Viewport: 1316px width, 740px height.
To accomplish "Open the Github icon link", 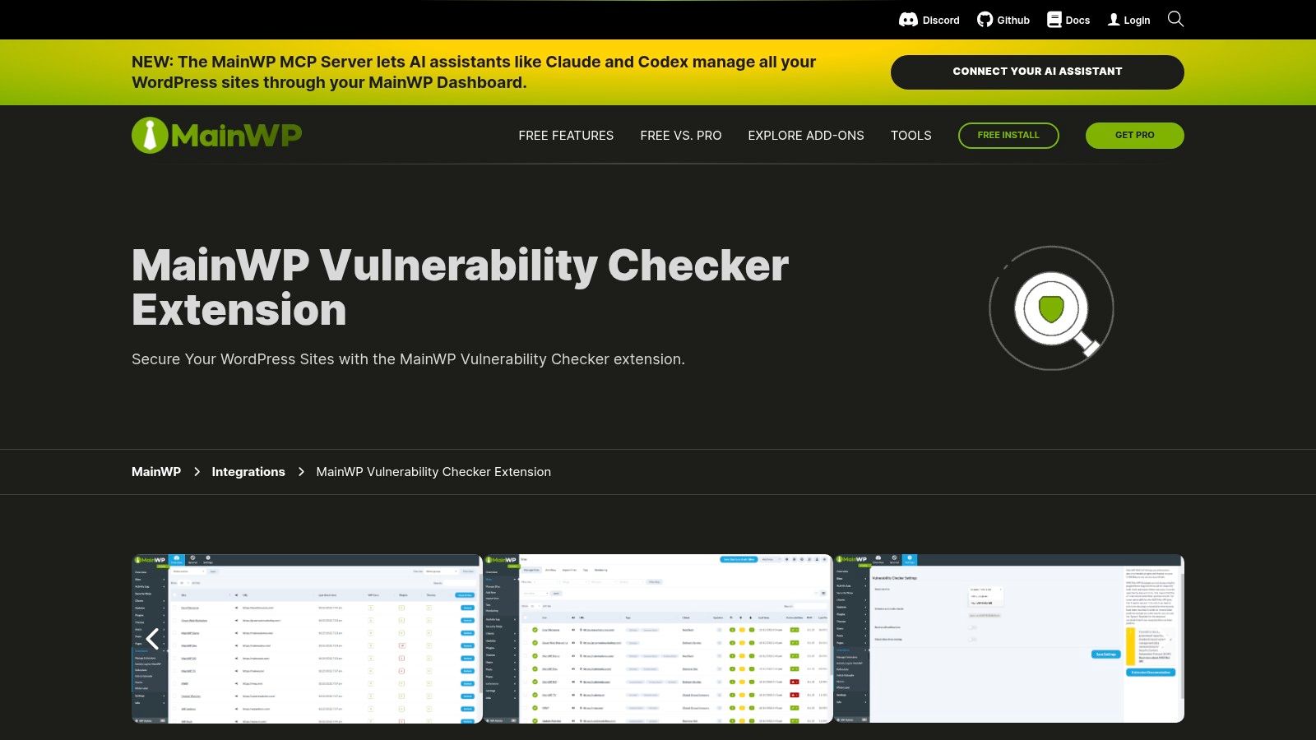I will (x=985, y=20).
